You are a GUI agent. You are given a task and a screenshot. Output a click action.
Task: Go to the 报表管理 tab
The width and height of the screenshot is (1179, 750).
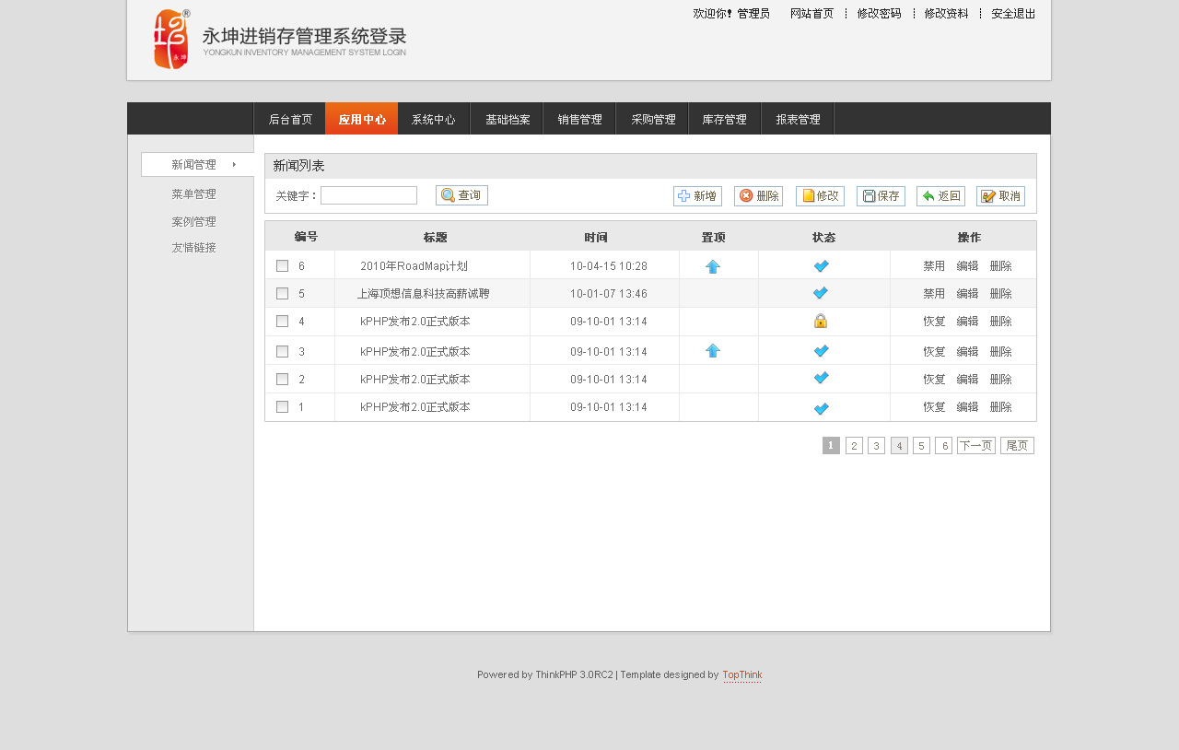pyautogui.click(x=798, y=119)
